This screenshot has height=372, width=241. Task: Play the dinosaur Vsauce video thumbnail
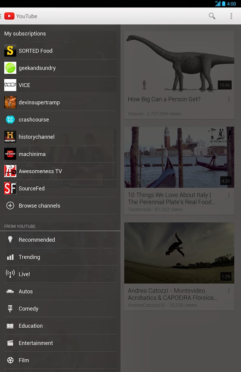[x=179, y=62]
